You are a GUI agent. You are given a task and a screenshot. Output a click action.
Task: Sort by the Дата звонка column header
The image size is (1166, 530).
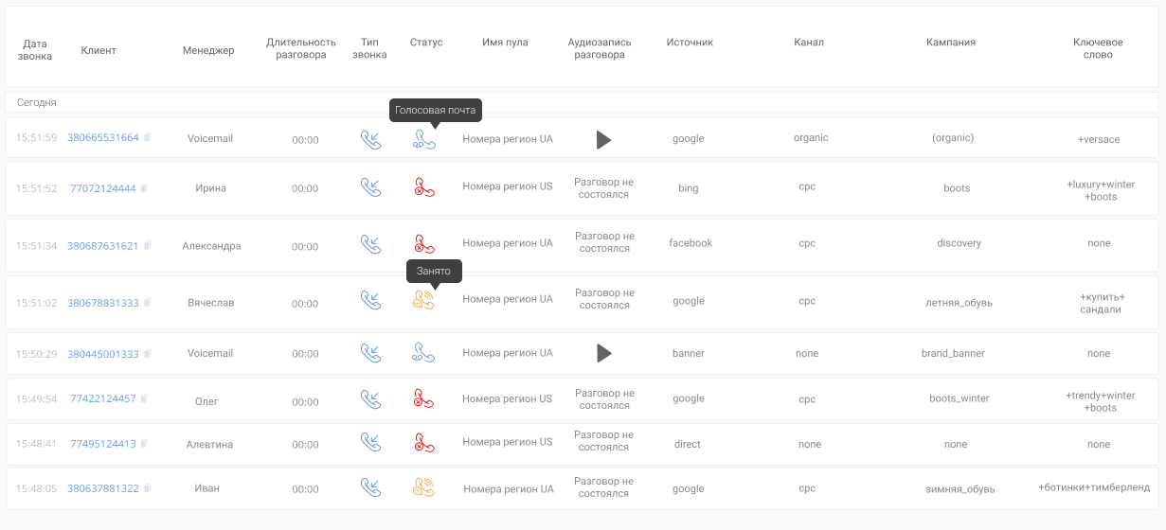[35, 49]
